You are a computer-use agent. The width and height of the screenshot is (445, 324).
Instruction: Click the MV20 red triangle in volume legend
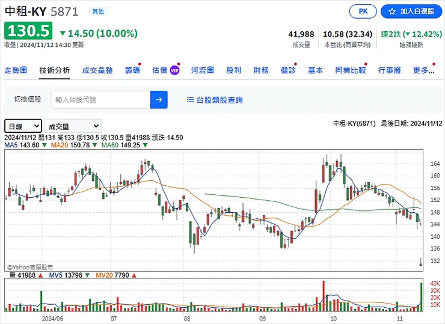tap(133, 275)
